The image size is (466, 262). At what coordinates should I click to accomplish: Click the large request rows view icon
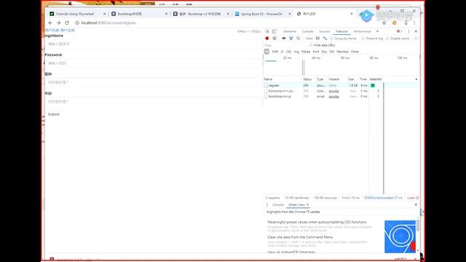(317, 39)
